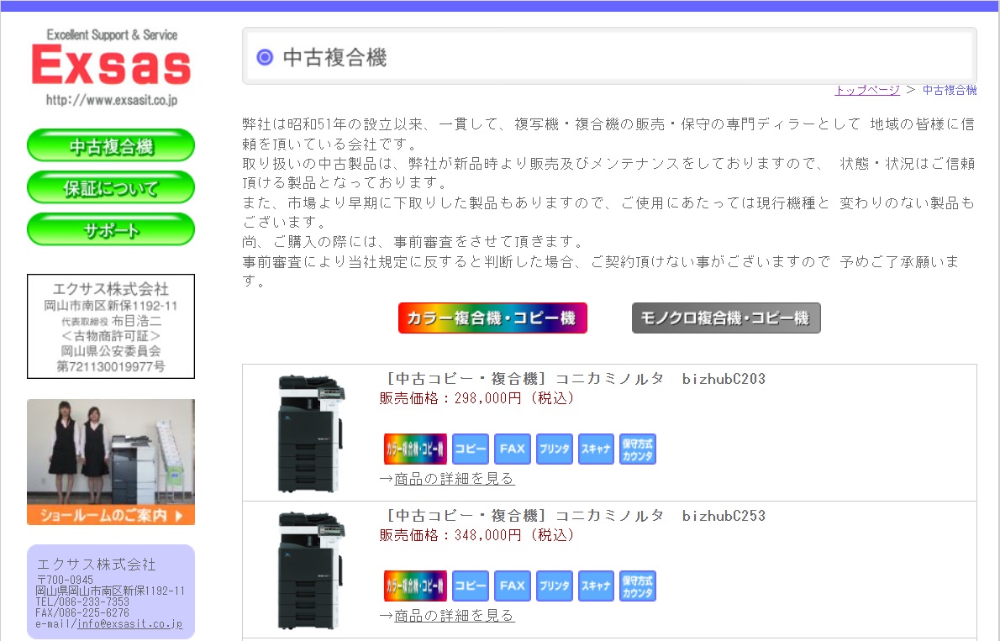Image resolution: width=1000 pixels, height=641 pixels.
Task: Open the 中古複合機 green menu button
Action: (111, 146)
